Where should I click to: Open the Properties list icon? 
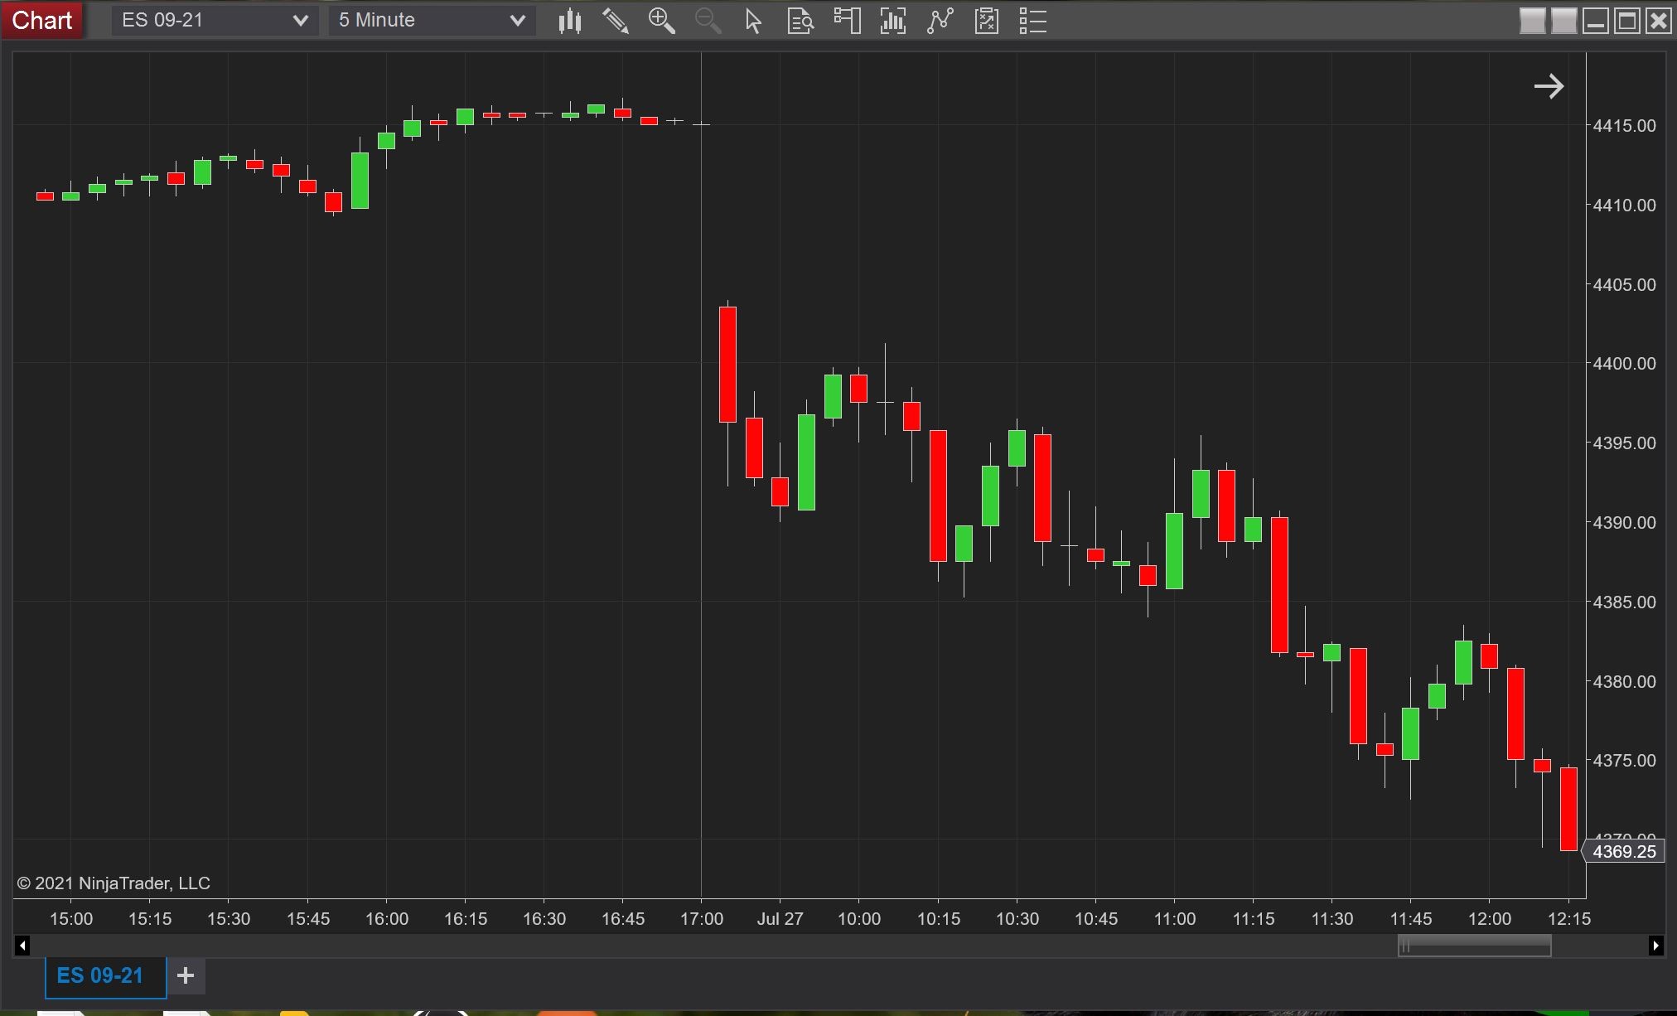1032,21
